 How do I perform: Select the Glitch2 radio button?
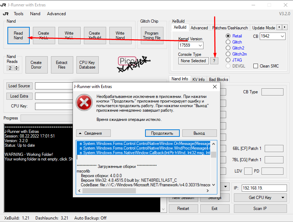(235, 48)
